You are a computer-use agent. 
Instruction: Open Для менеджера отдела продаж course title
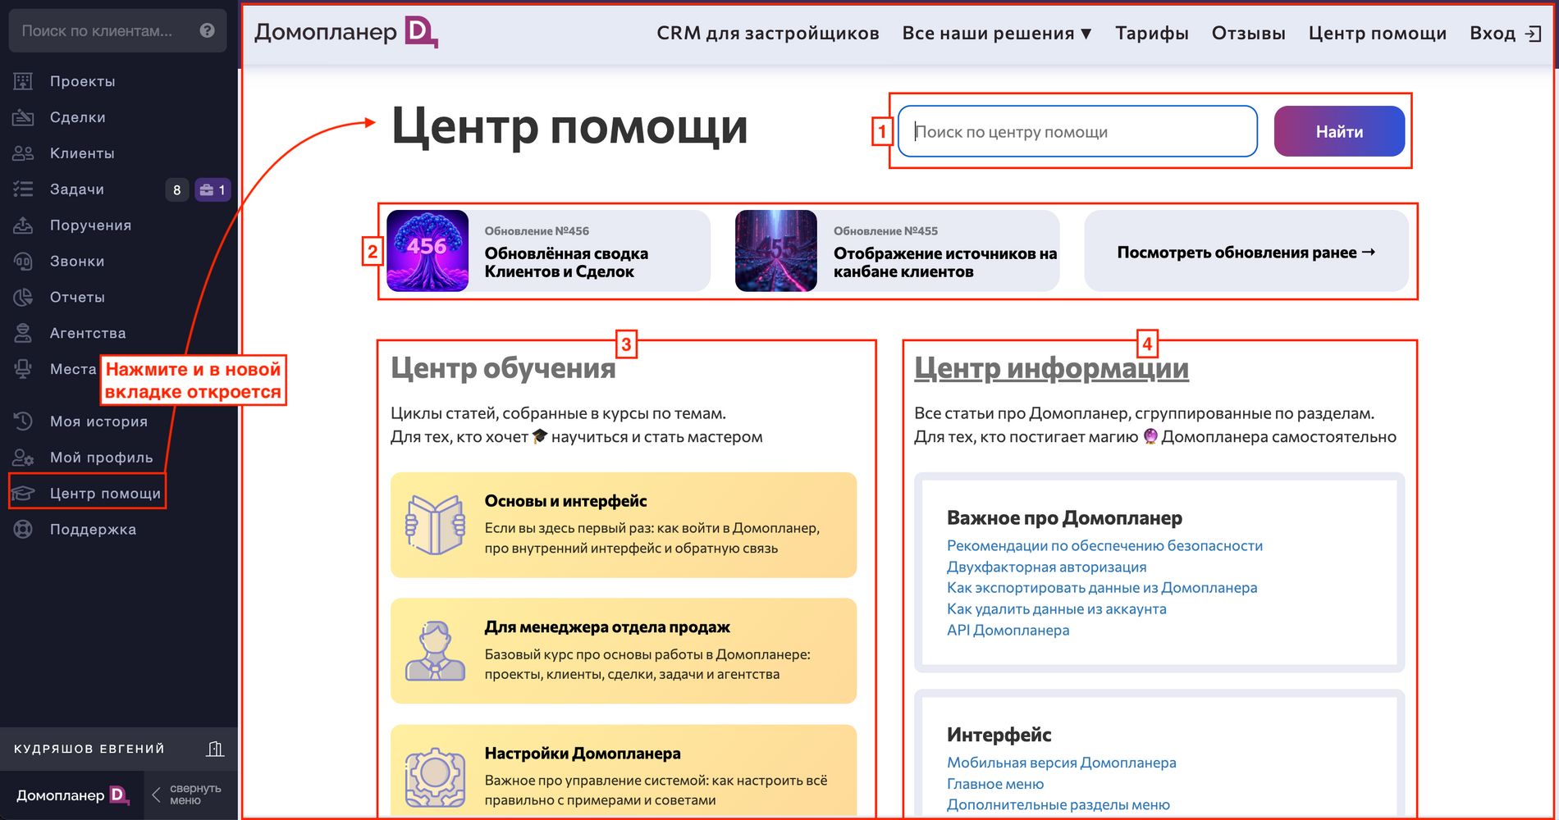point(607,627)
